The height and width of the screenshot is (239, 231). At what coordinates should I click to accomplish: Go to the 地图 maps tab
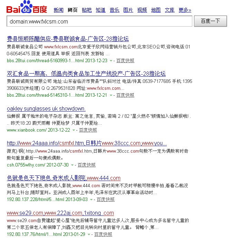[x=156, y=10]
